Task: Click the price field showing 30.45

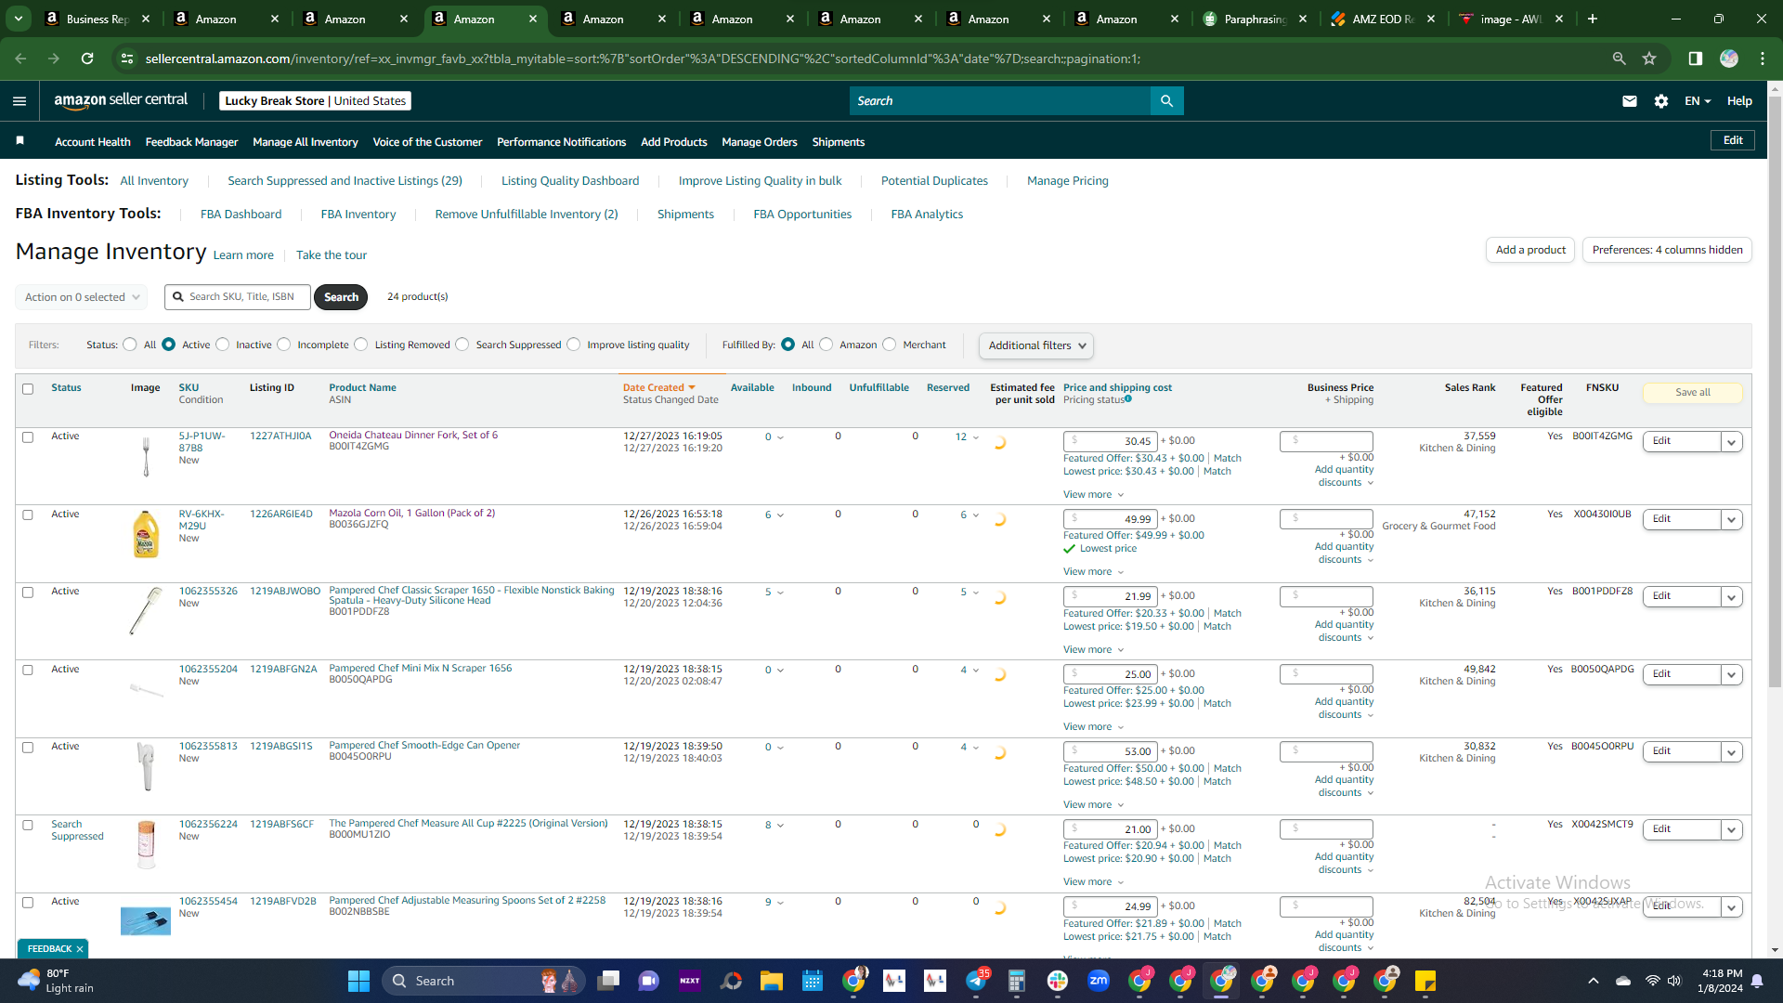Action: pyautogui.click(x=1110, y=441)
